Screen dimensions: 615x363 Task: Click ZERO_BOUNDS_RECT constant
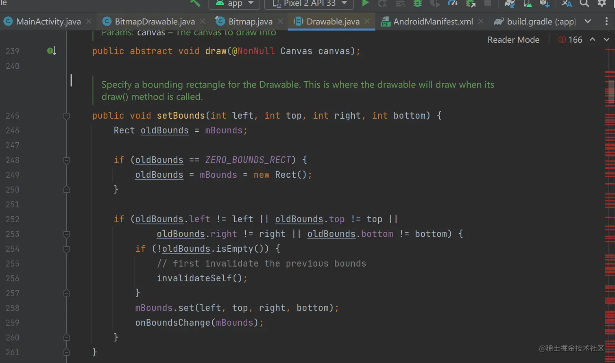tap(248, 160)
